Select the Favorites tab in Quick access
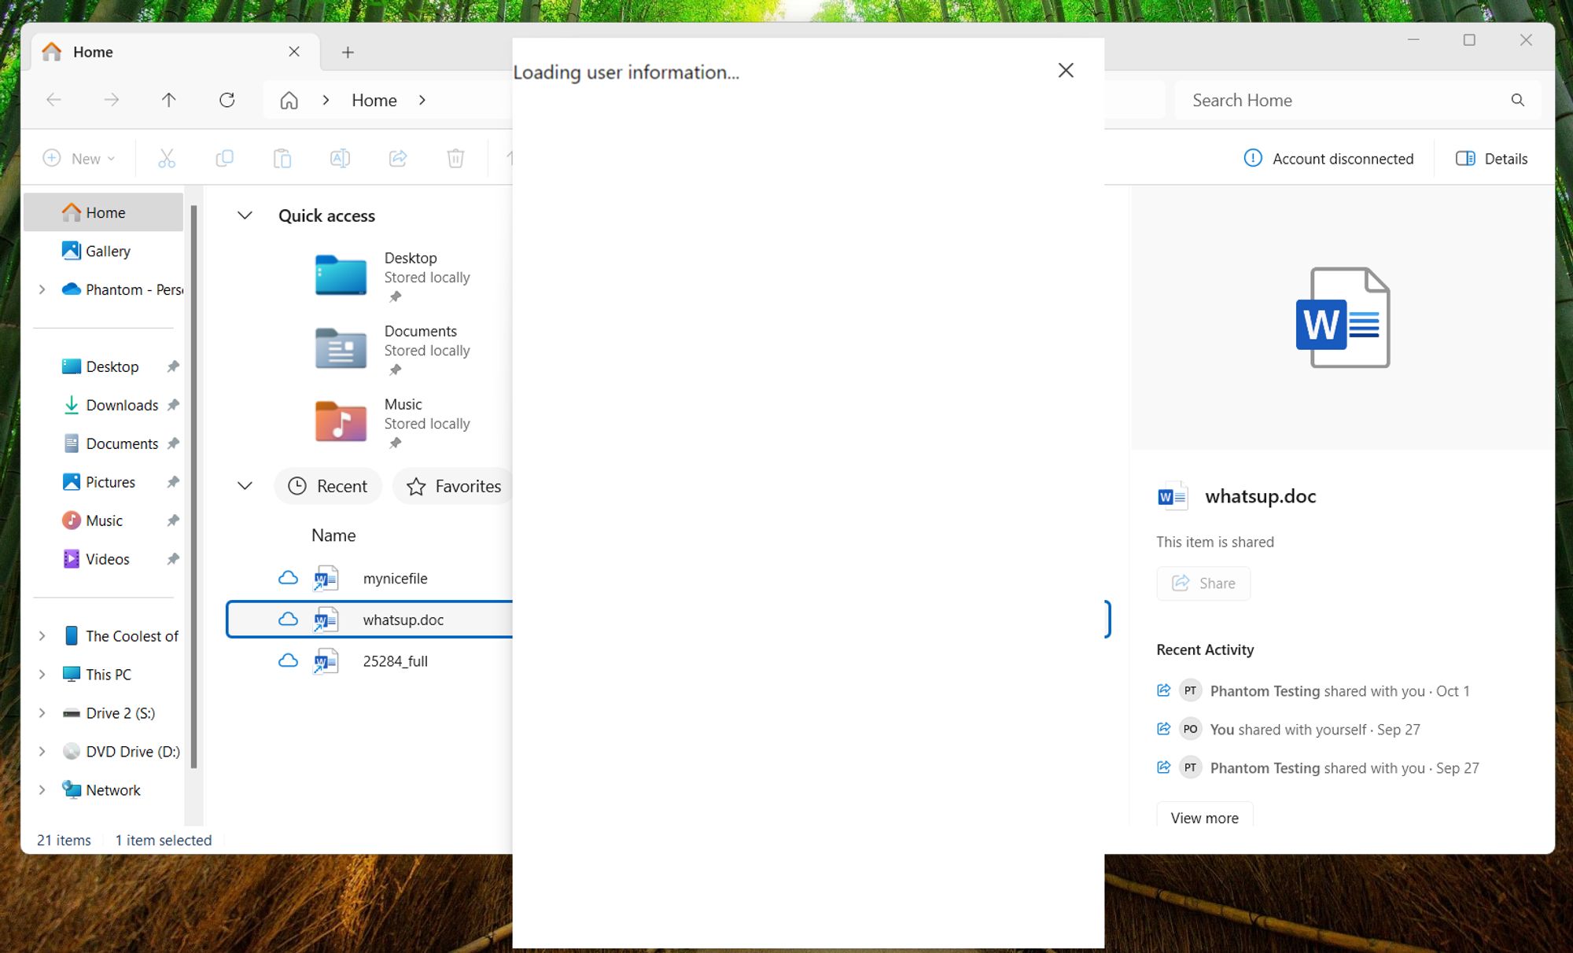Image resolution: width=1573 pixels, height=953 pixels. click(x=455, y=485)
